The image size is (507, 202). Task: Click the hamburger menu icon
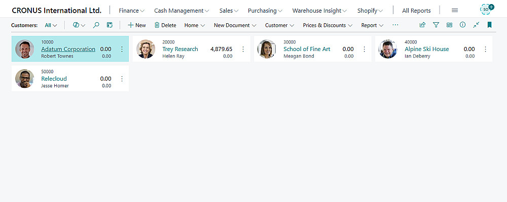click(x=455, y=10)
